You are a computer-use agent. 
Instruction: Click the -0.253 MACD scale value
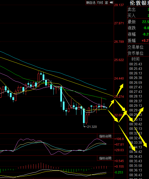click(x=119, y=172)
